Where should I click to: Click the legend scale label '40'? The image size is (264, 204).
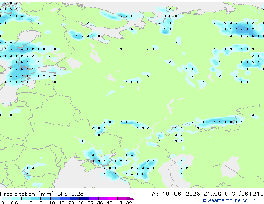(x=110, y=202)
